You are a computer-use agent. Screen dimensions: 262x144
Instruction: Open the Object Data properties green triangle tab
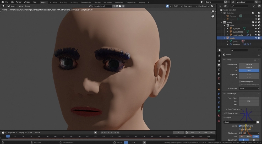pyautogui.click(x=219, y=111)
